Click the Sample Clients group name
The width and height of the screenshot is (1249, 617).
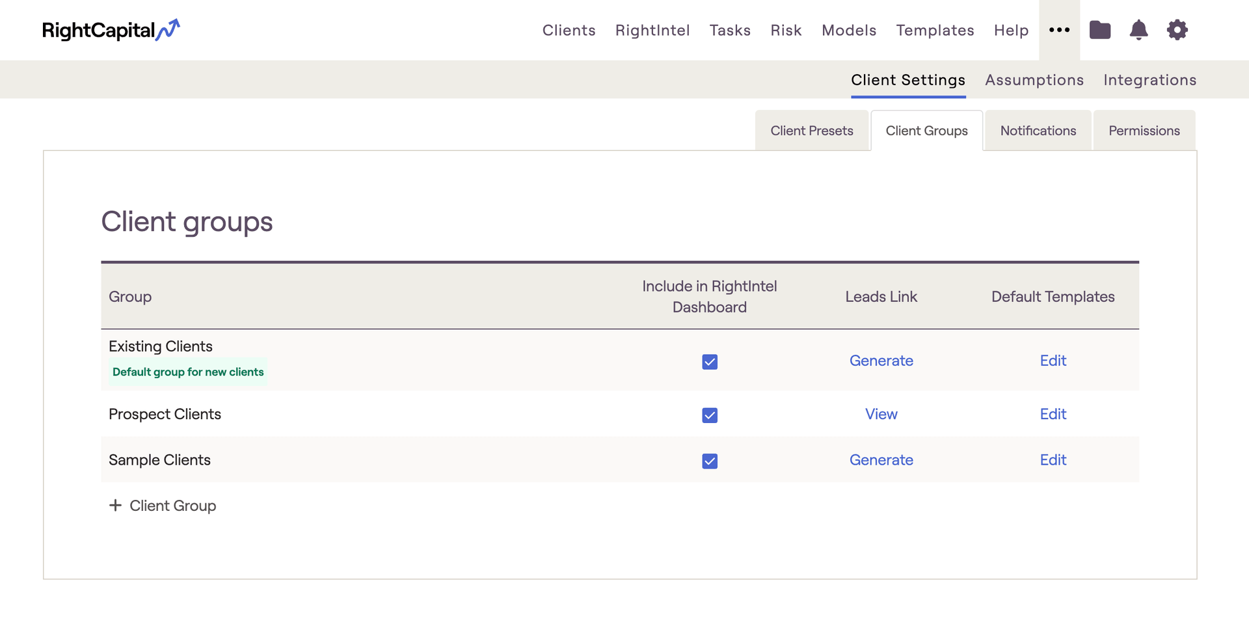(x=159, y=460)
